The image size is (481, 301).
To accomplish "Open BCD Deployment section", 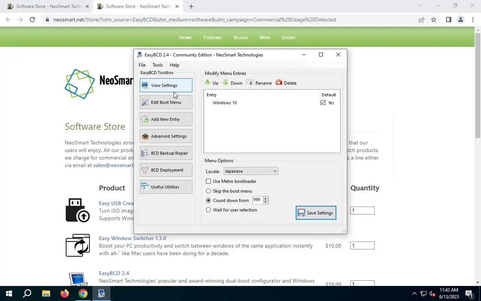I will pyautogui.click(x=166, y=170).
